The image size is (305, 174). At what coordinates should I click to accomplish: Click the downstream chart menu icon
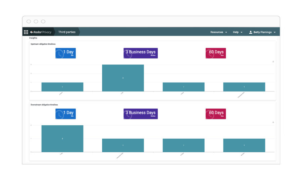[x=273, y=122]
